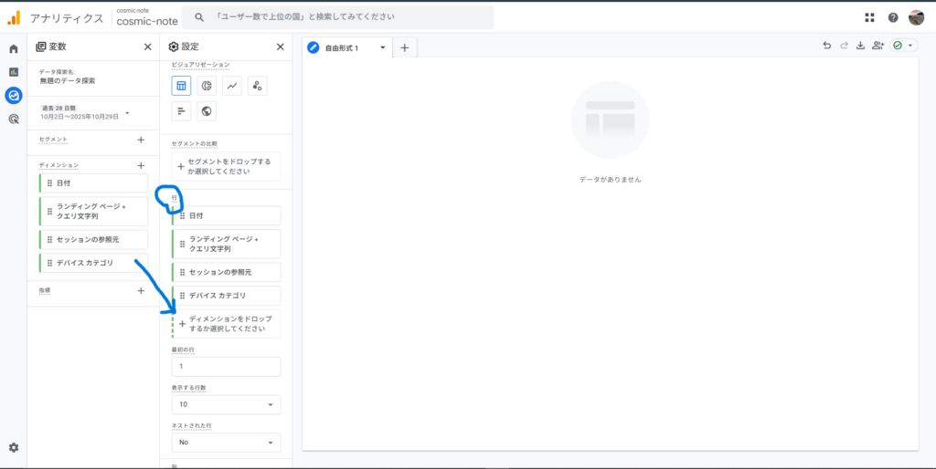Select the 自由形式 1 tab

(342, 47)
